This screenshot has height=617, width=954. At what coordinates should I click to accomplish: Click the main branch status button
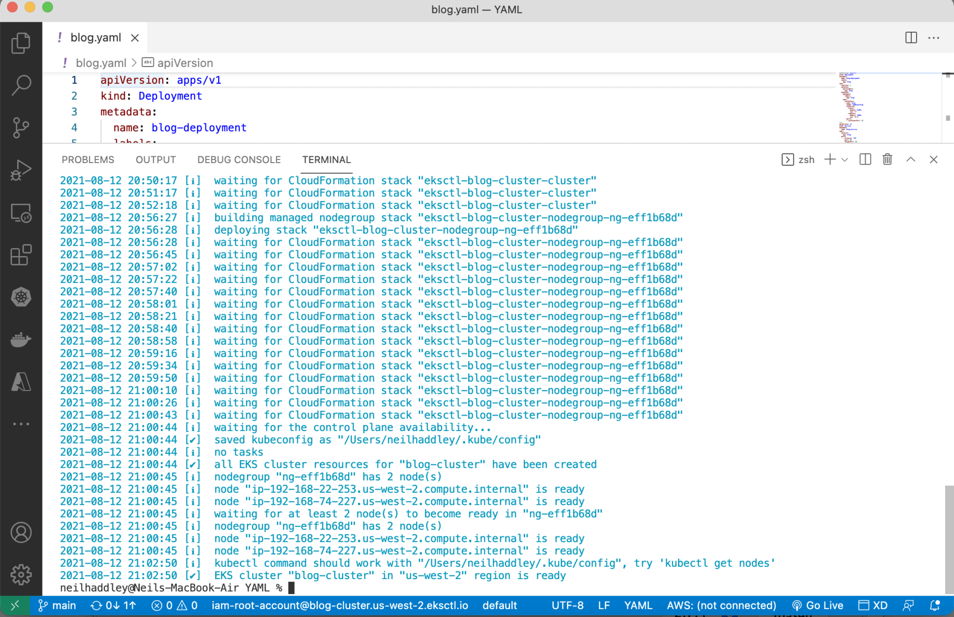[58, 606]
